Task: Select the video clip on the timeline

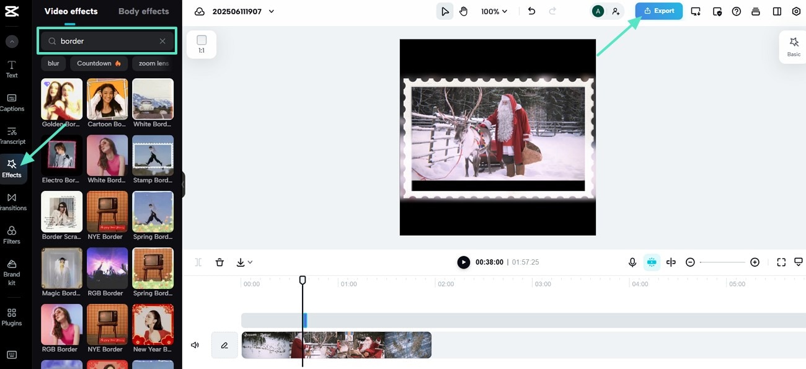Action: tap(336, 345)
